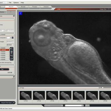Open thumbnail labeled 1_04 in gallery
Screen dimensions: 111x111
pos(52,95)
